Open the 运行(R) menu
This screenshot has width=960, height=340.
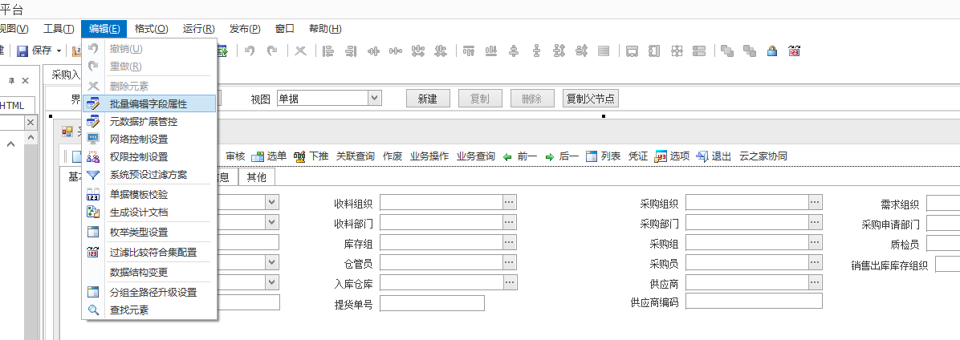click(199, 29)
